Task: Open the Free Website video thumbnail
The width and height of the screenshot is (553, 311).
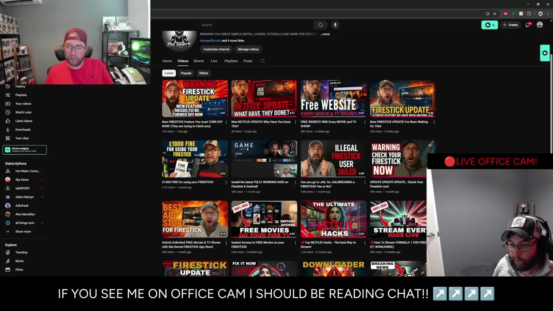Action: pos(334,98)
